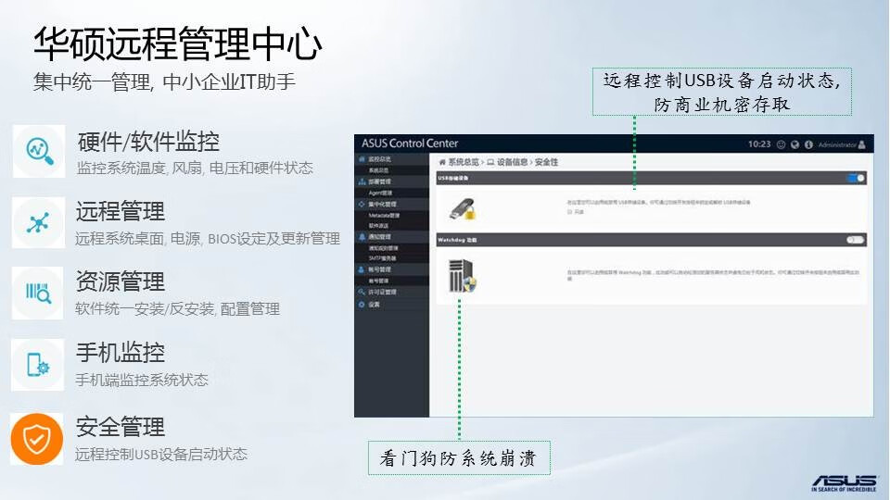The height and width of the screenshot is (500, 890).
Task: Click the USB存储设备 section header bar
Action: 652,178
